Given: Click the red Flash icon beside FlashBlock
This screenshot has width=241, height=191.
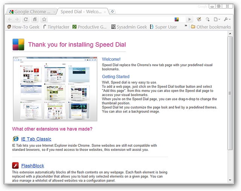Looking at the screenshot, I should coord(15,165).
